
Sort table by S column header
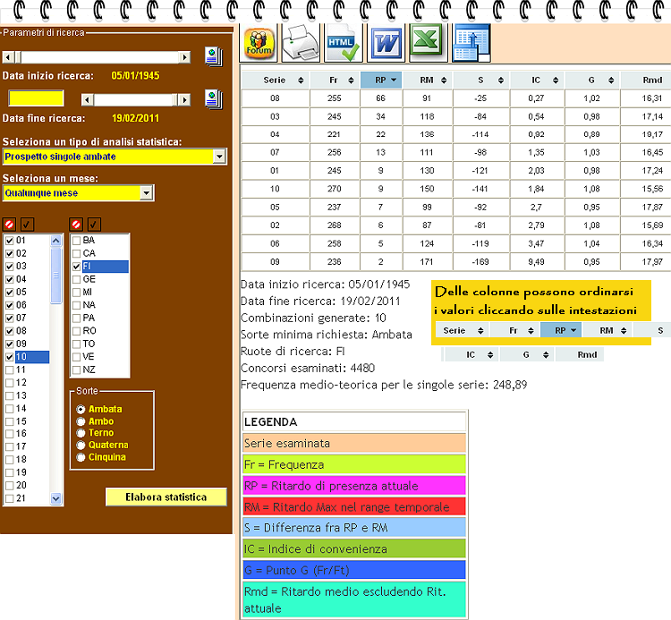[x=481, y=80]
